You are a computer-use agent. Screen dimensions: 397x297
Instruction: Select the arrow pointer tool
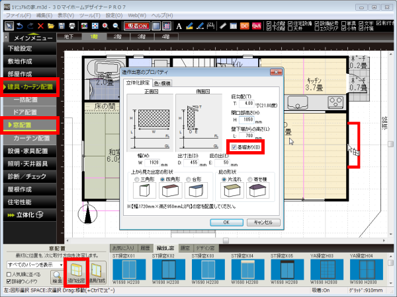(9, 26)
